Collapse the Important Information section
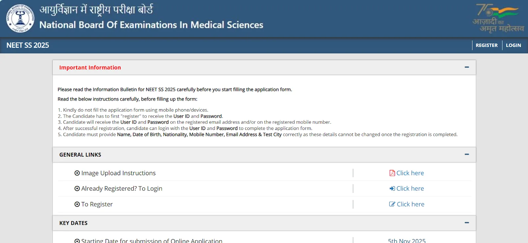The width and height of the screenshot is (528, 243). pyautogui.click(x=467, y=67)
